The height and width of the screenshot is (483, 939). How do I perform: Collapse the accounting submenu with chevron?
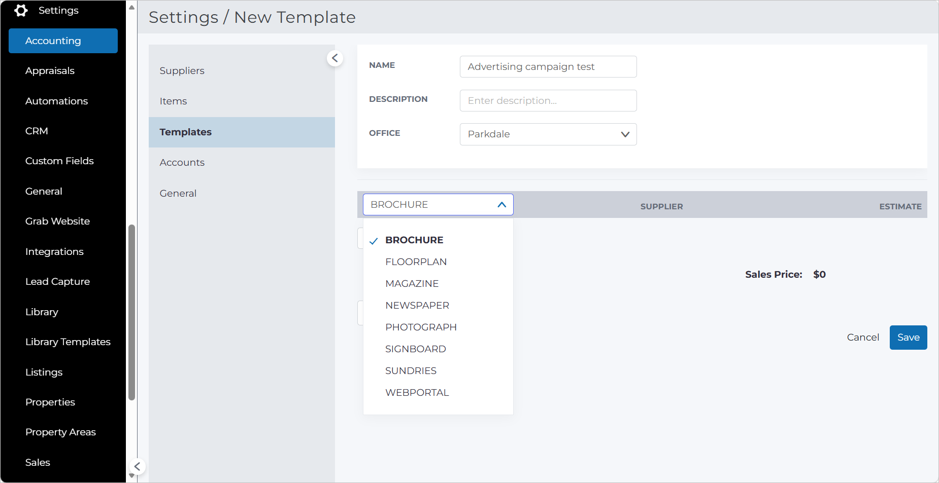coord(335,58)
